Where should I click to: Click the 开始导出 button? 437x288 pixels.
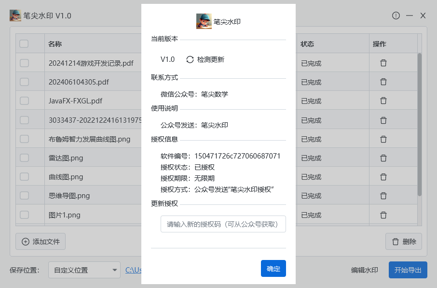[408, 270]
